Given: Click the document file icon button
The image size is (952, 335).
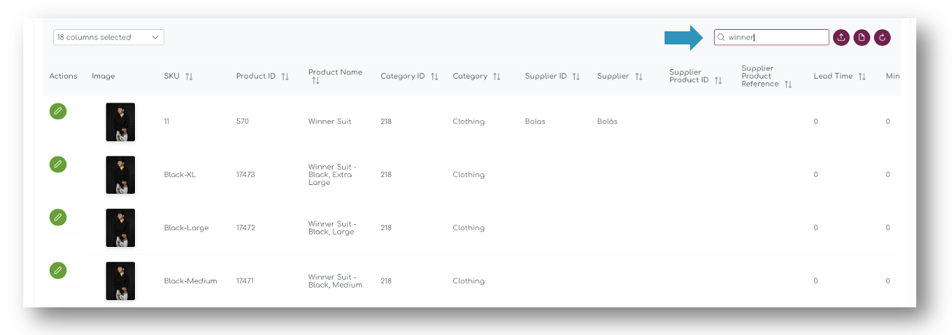Looking at the screenshot, I should point(862,37).
